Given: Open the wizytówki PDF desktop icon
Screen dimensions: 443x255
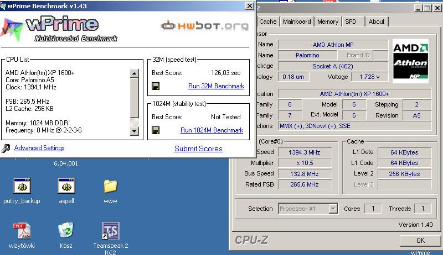Looking at the screenshot, I should pyautogui.click(x=22, y=231).
